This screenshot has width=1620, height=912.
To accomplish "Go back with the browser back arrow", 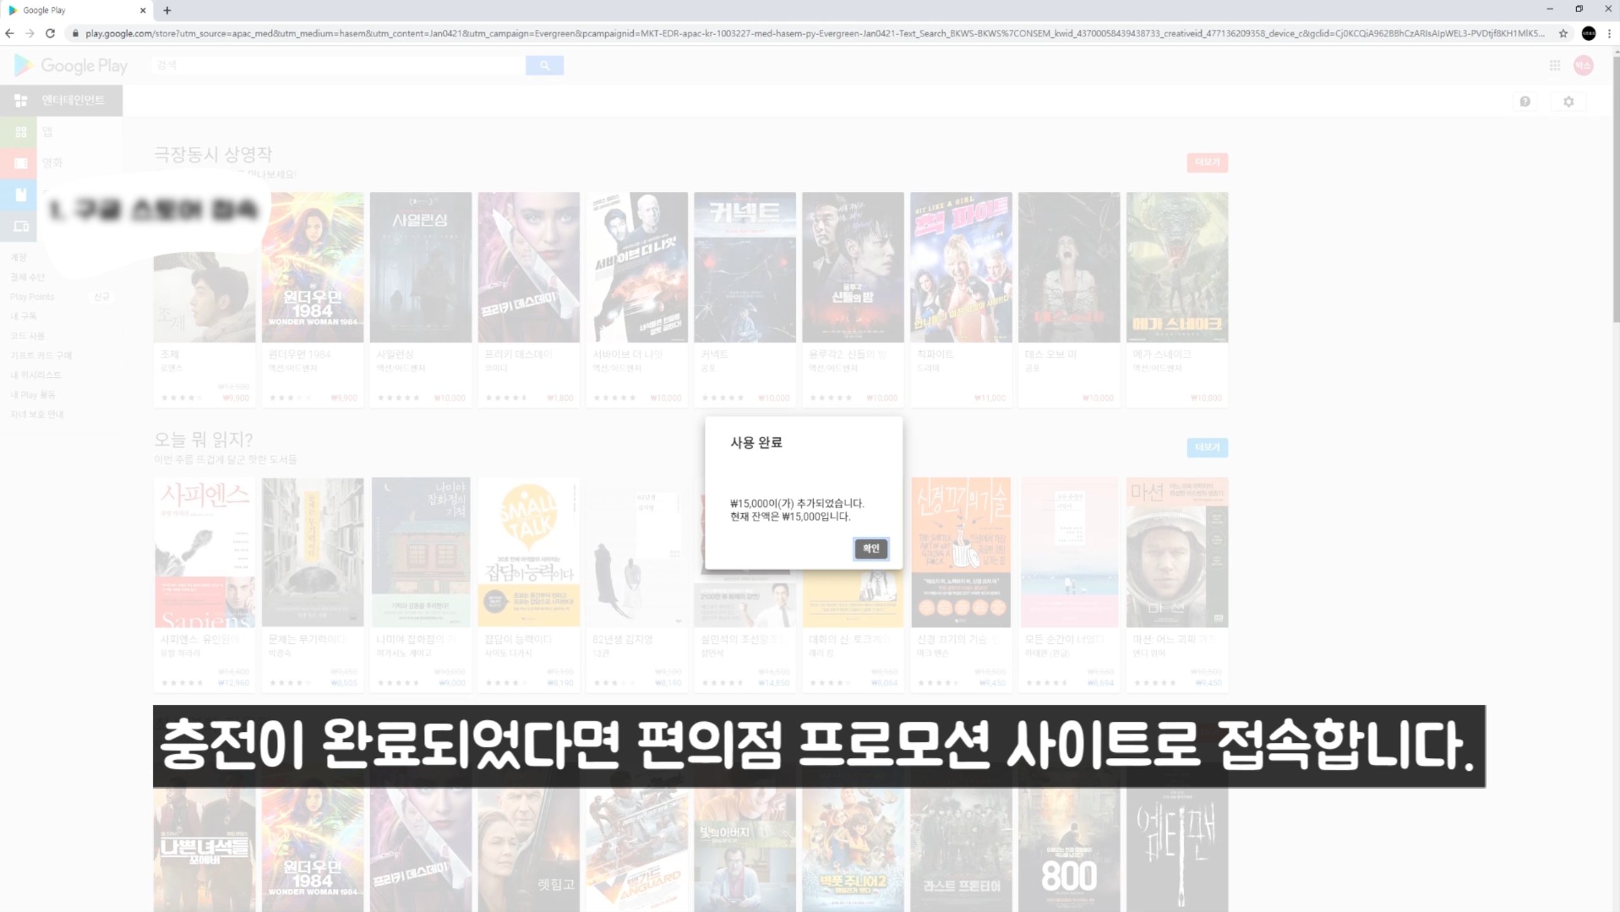I will point(10,34).
